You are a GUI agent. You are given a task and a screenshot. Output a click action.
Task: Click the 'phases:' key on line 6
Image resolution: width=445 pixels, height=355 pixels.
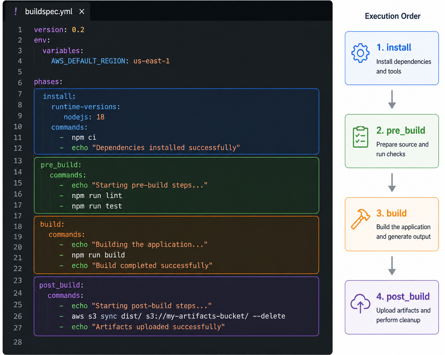tap(48, 81)
